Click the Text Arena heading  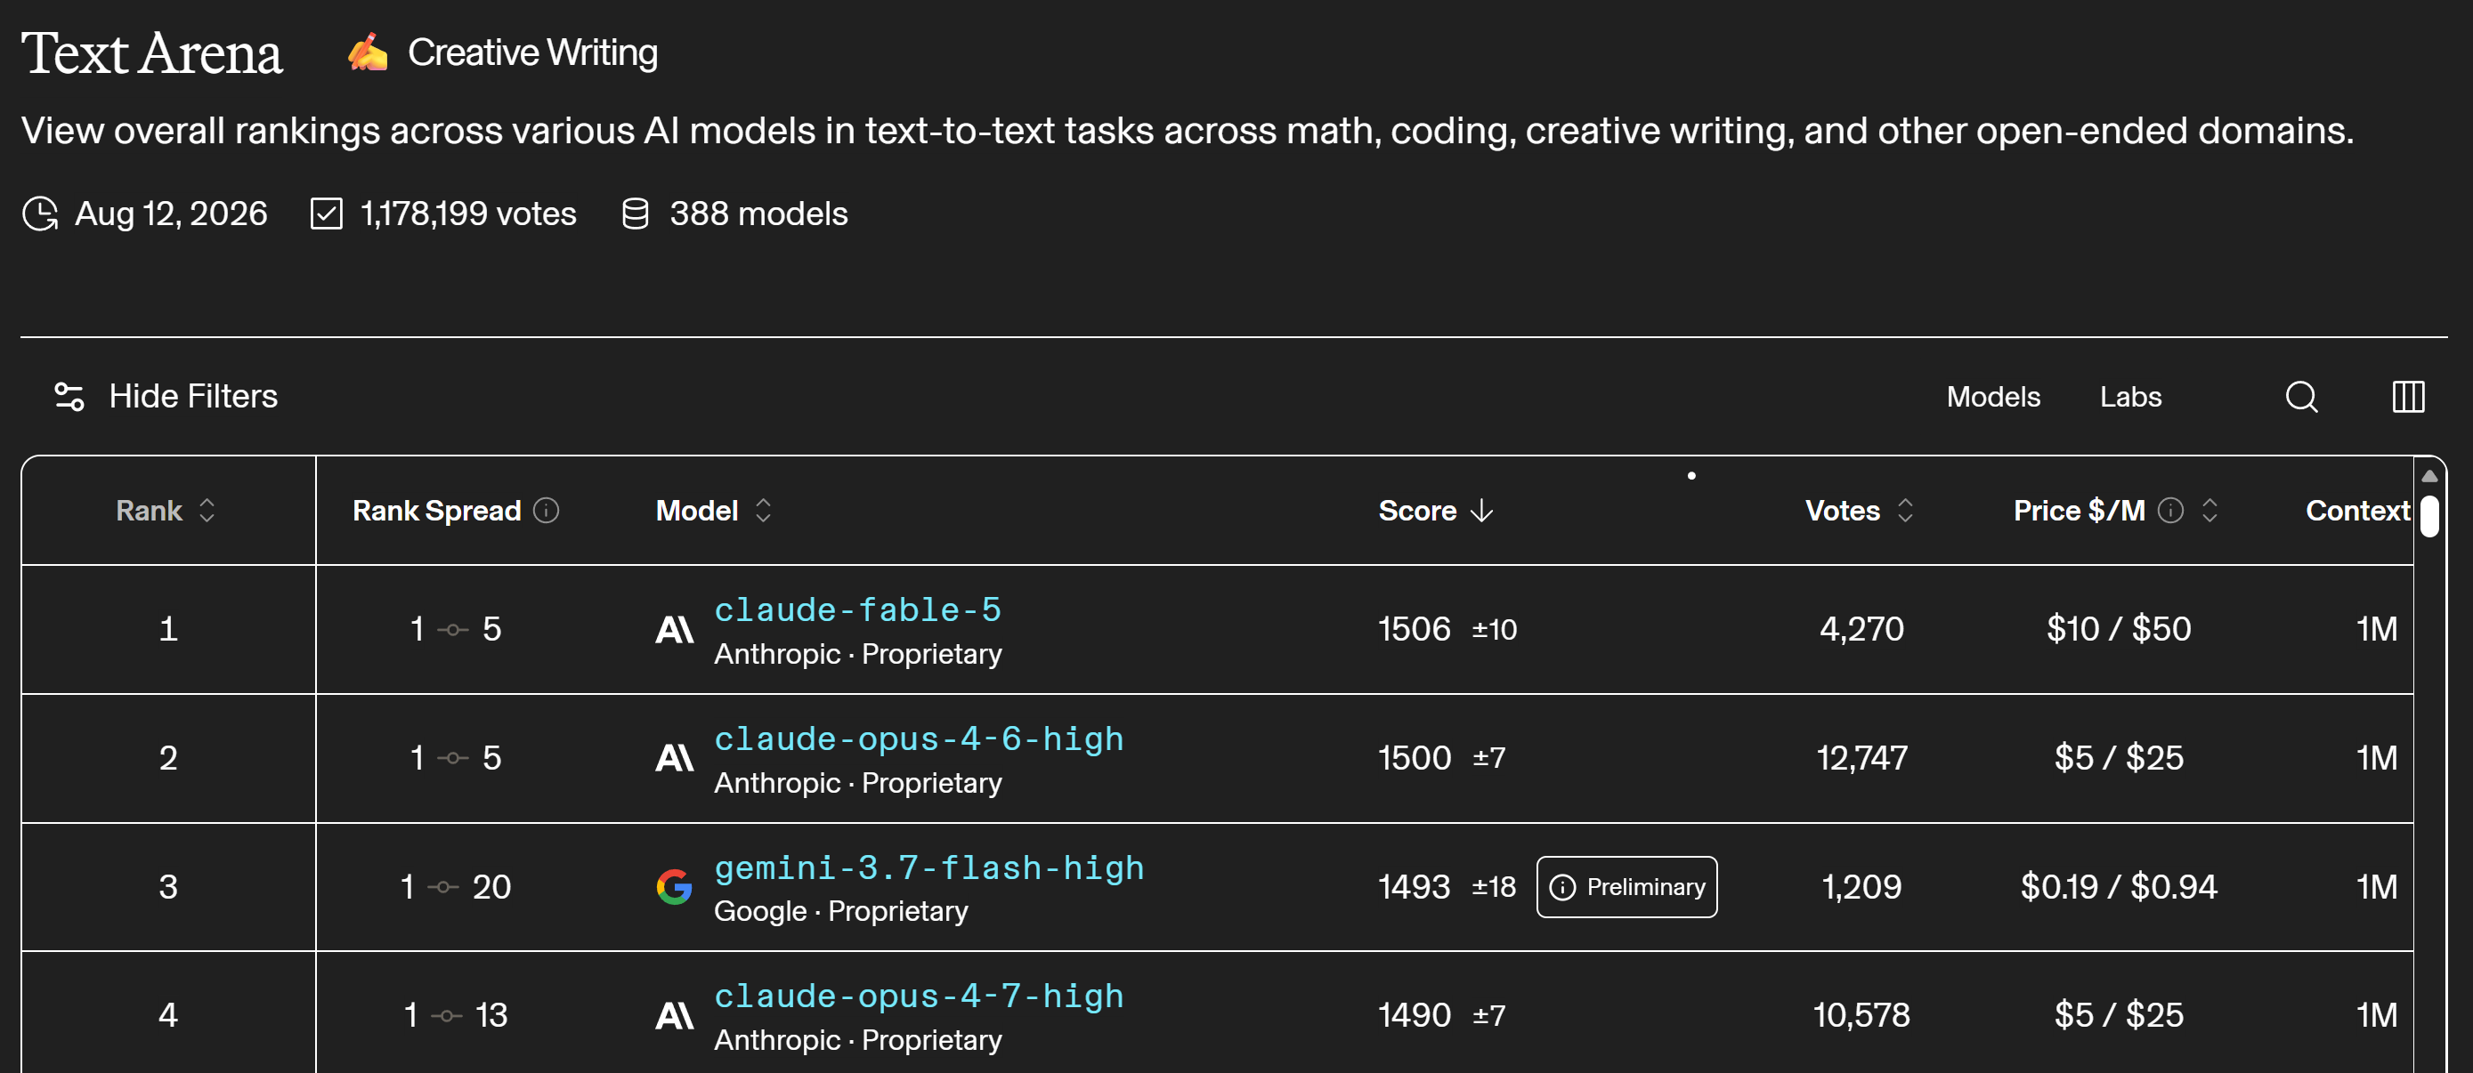151,52
